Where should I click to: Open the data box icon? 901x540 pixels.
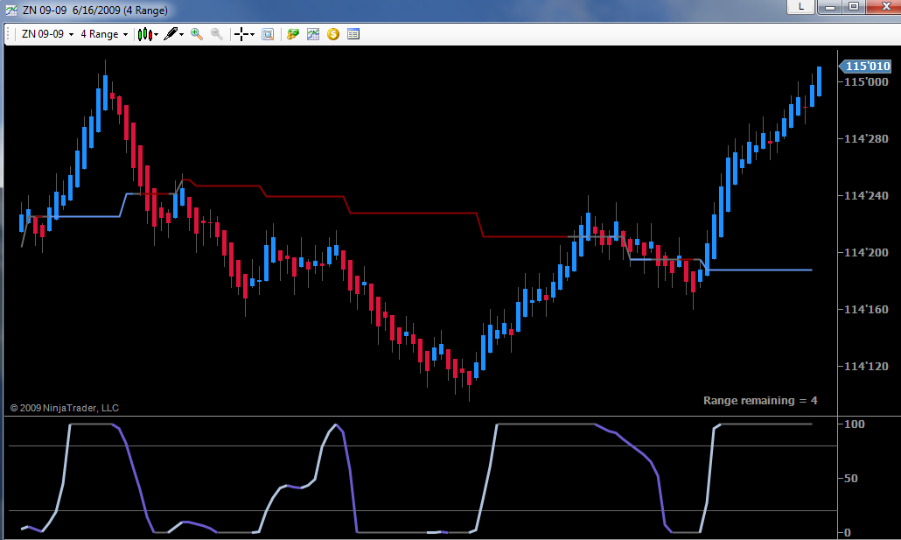[268, 34]
